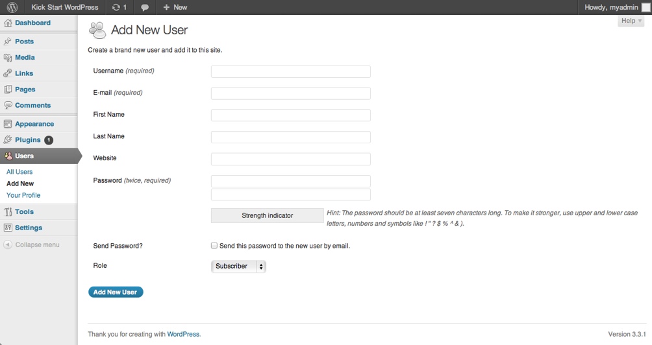The width and height of the screenshot is (652, 345).
Task: Open the updates icon in admin bar
Action: pos(116,7)
